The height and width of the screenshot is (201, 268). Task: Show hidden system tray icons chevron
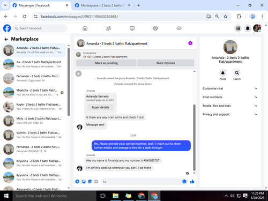(226, 196)
